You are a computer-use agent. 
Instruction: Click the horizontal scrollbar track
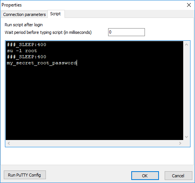click(x=94, y=143)
